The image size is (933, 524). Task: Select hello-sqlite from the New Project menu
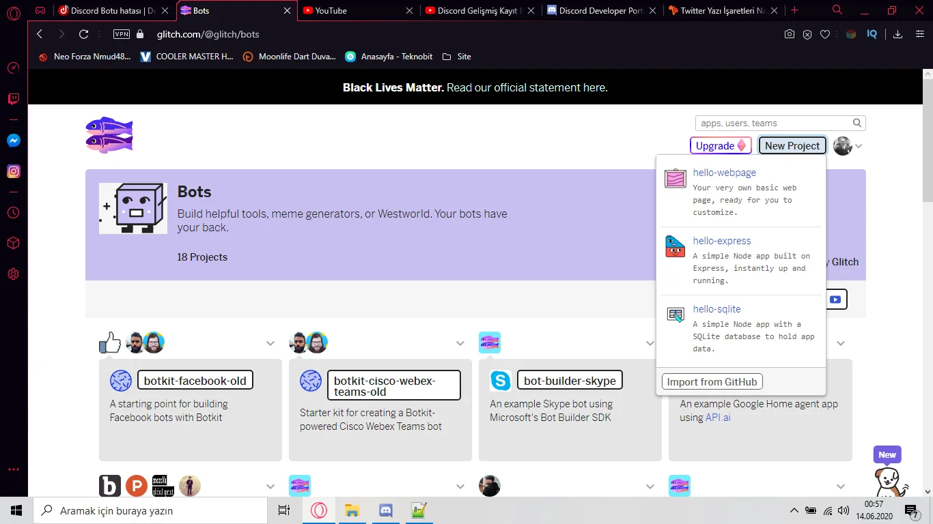click(716, 309)
